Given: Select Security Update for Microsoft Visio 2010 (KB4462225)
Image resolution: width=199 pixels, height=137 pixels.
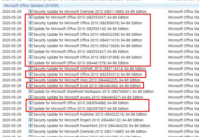Looking at the screenshot, I should [x=87, y=80].
